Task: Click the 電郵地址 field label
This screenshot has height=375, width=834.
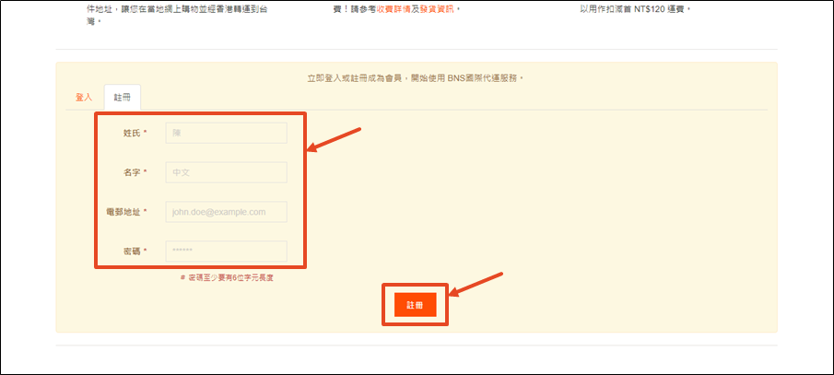Action: 123,212
